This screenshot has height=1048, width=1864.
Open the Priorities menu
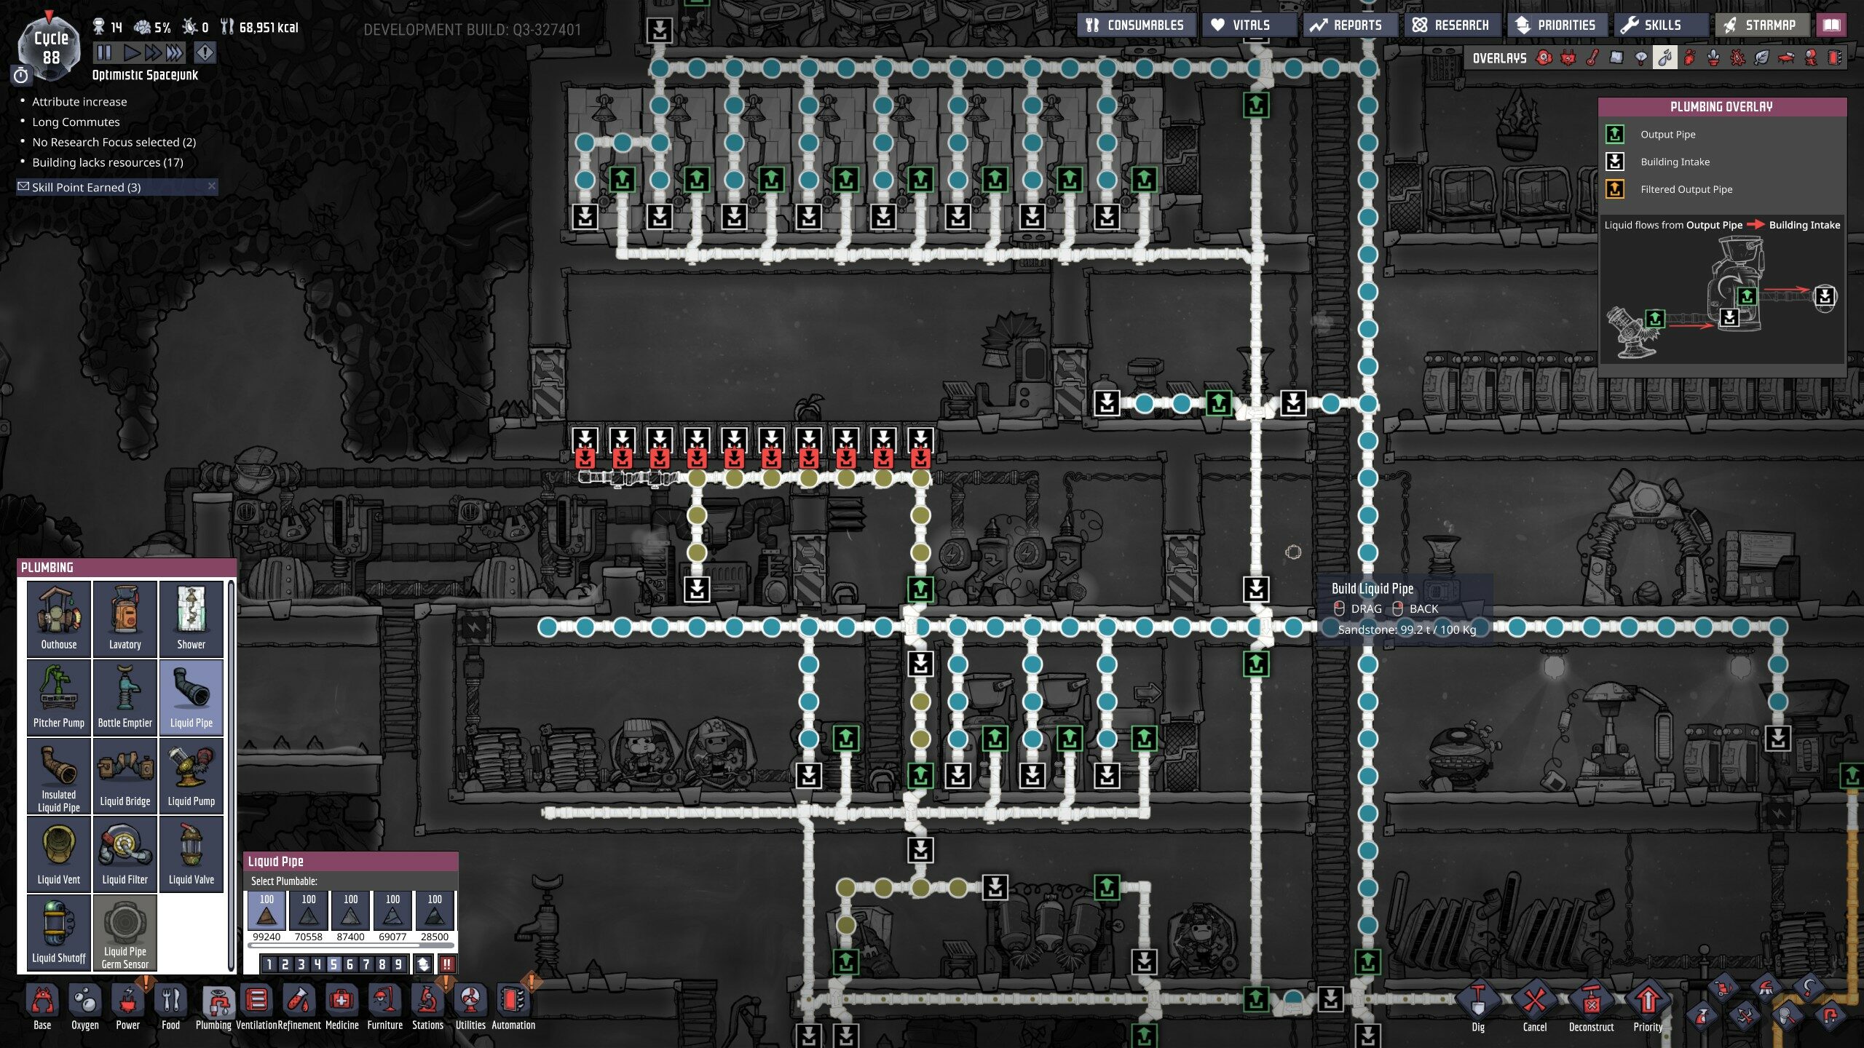[1557, 25]
